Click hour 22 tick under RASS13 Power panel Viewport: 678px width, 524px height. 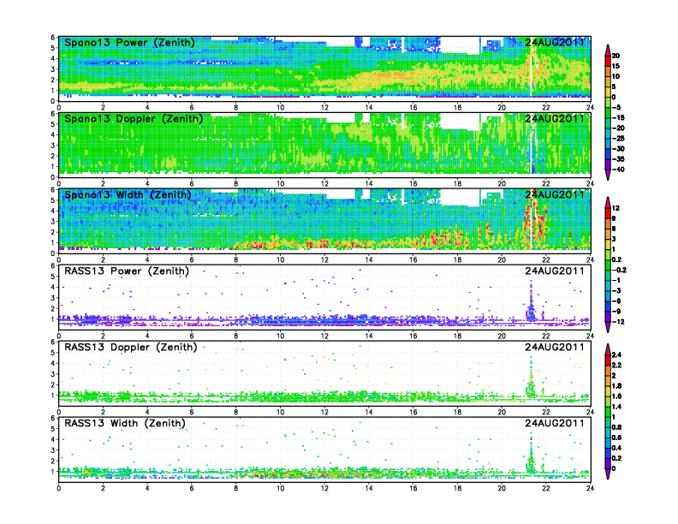[x=546, y=336]
